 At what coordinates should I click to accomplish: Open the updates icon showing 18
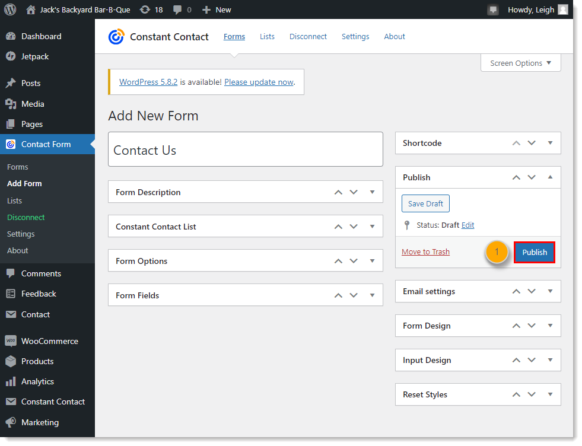click(x=145, y=9)
